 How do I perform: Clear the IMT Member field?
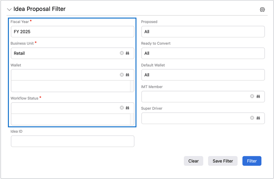pos(252,96)
